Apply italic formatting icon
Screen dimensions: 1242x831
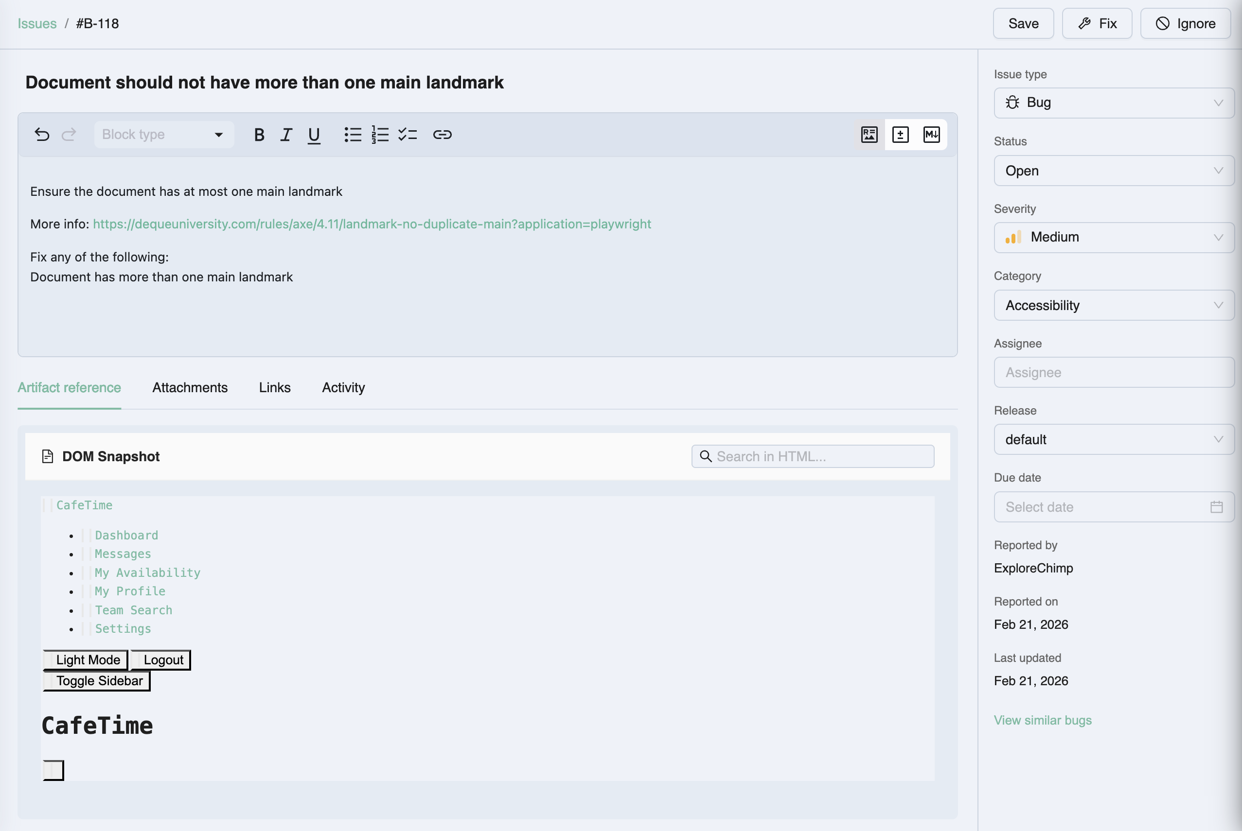point(286,135)
